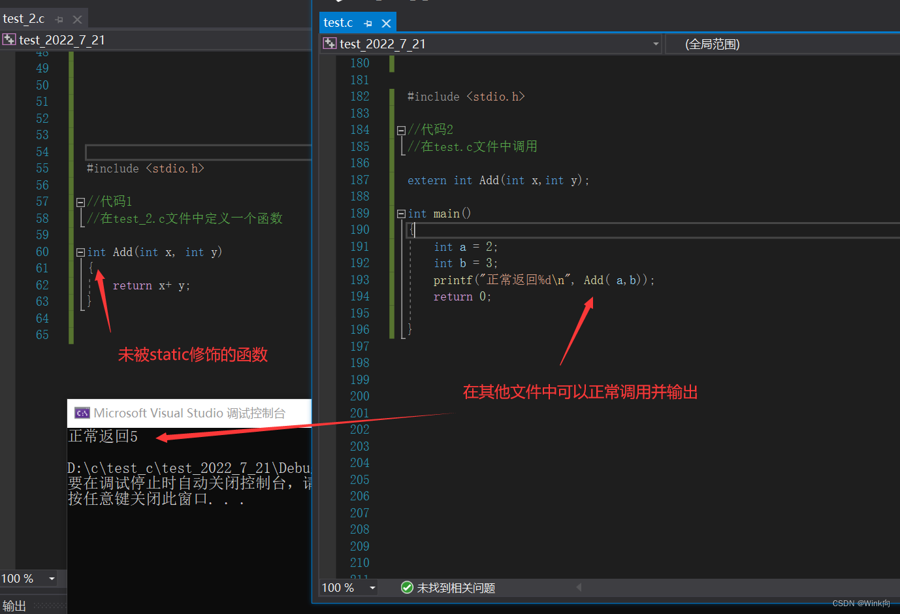
Task: Click project icon in test.c navigation bar
Action: [330, 44]
